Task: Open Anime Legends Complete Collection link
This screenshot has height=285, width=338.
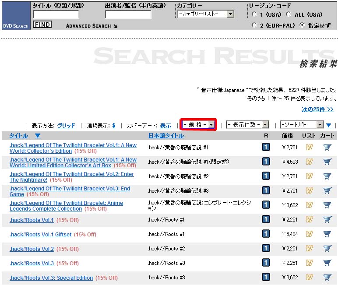Action: 67,206
